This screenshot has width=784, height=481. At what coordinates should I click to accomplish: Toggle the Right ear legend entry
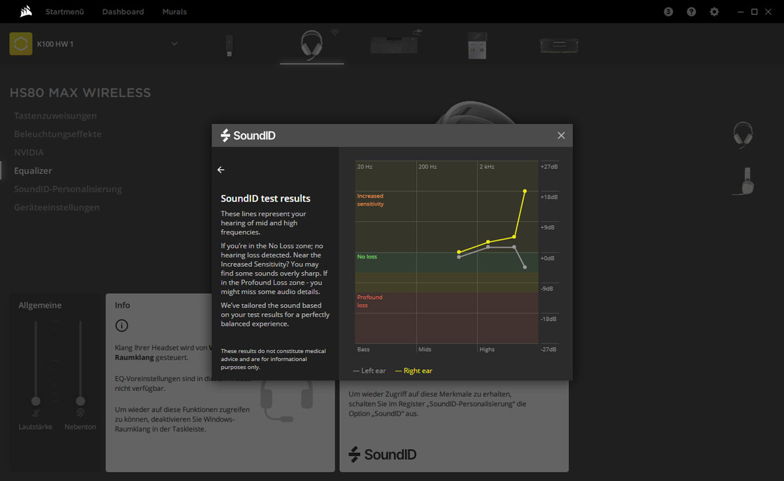coord(414,371)
